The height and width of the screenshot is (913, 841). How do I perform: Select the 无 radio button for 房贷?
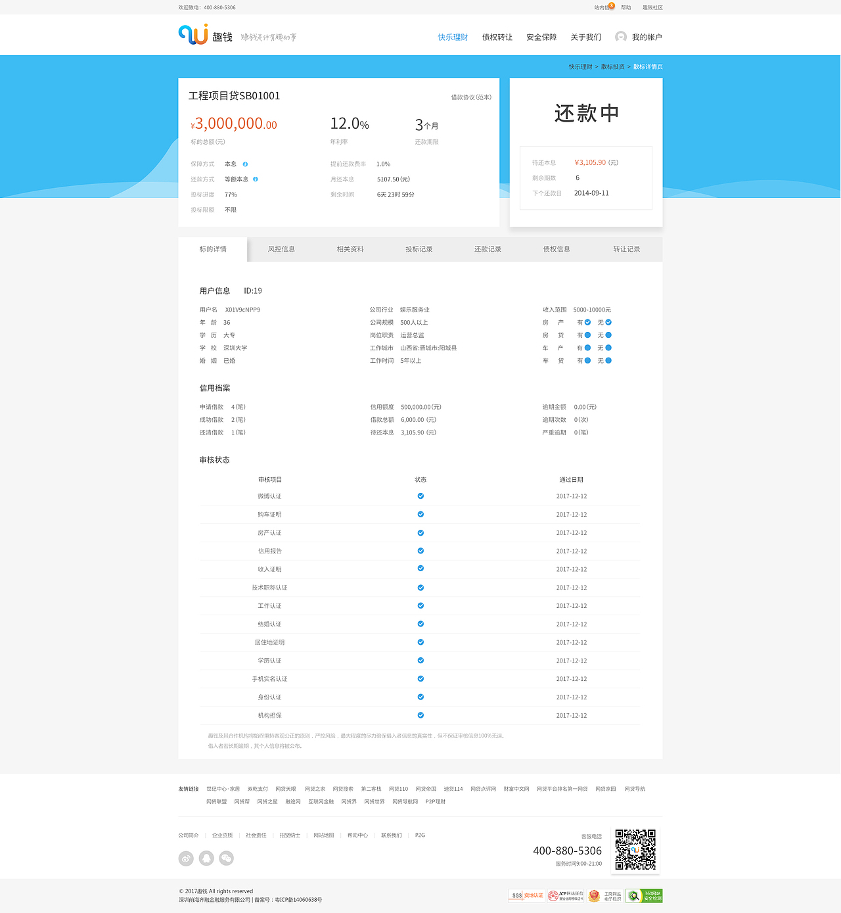(x=607, y=335)
